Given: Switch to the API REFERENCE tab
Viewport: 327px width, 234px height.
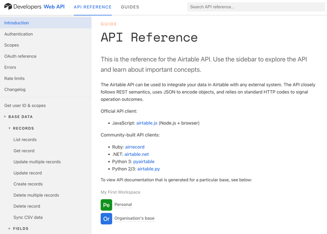Looking at the screenshot, I should (93, 7).
